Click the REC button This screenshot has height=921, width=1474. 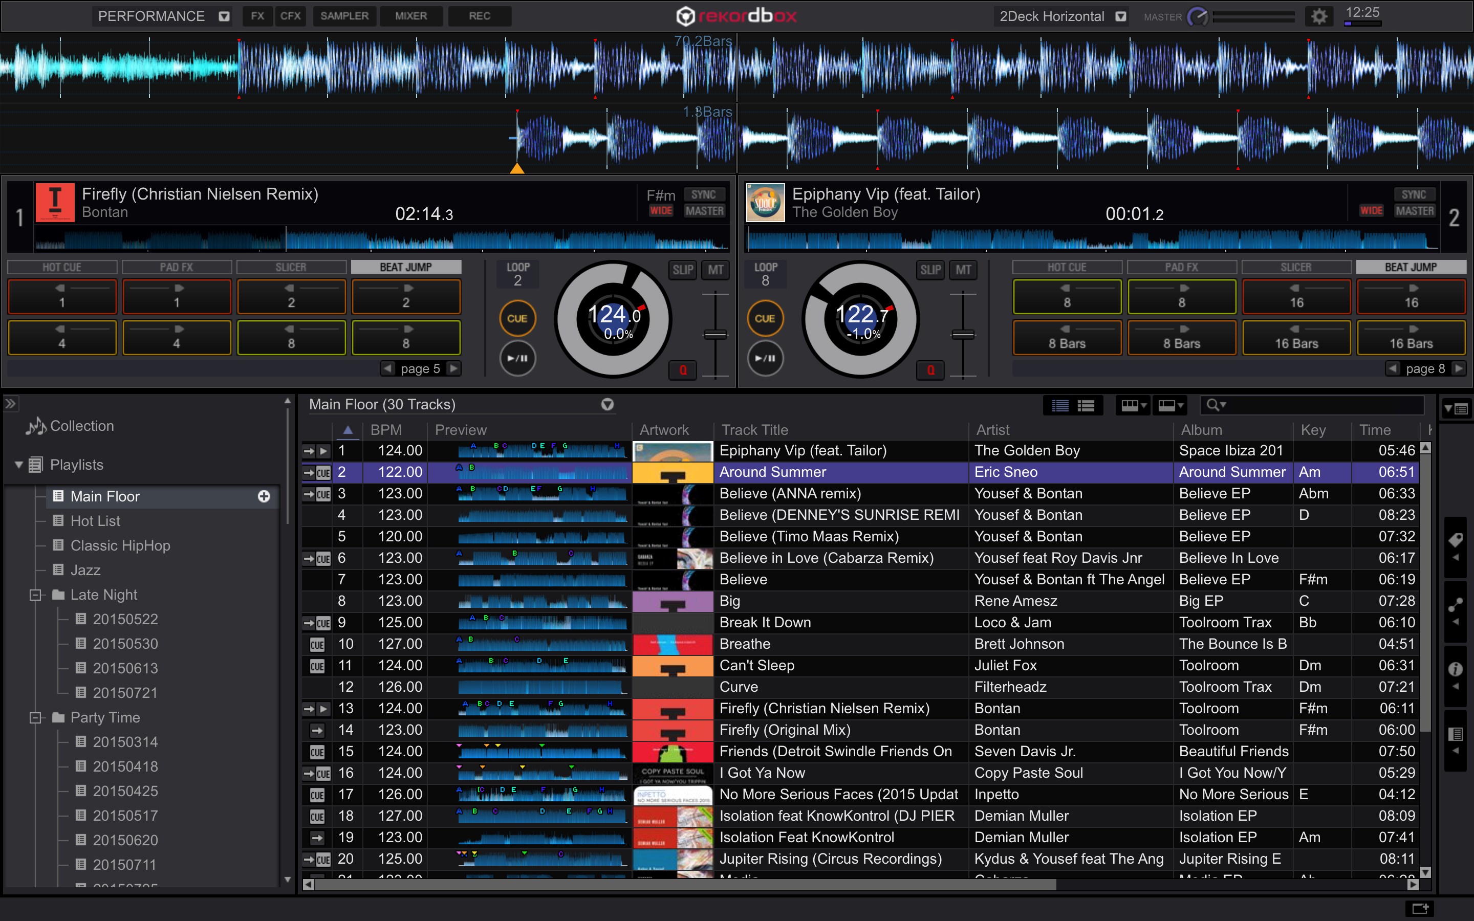pyautogui.click(x=480, y=16)
